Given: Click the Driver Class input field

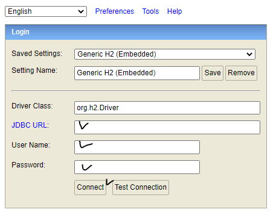Looking at the screenshot, I should (167, 108).
